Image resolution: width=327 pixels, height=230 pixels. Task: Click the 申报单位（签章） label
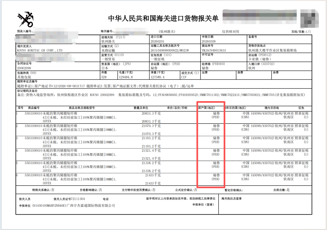pyautogui.click(x=203, y=205)
